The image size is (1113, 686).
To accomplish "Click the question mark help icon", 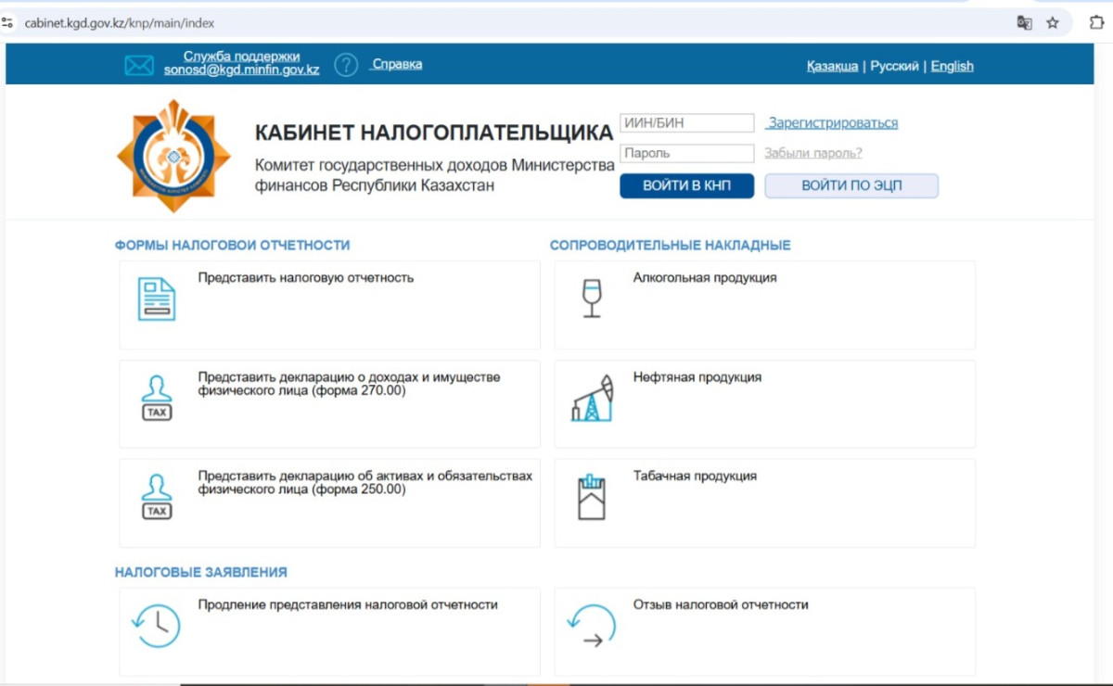I will [x=346, y=65].
